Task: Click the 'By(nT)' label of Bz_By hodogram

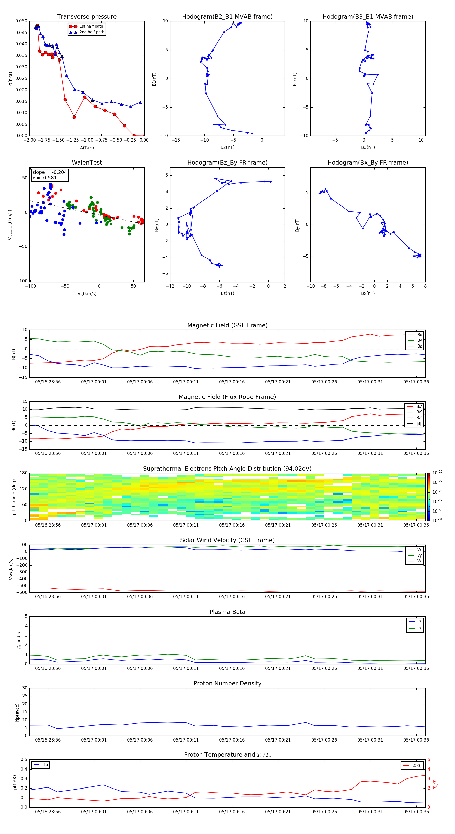Action: click(157, 225)
